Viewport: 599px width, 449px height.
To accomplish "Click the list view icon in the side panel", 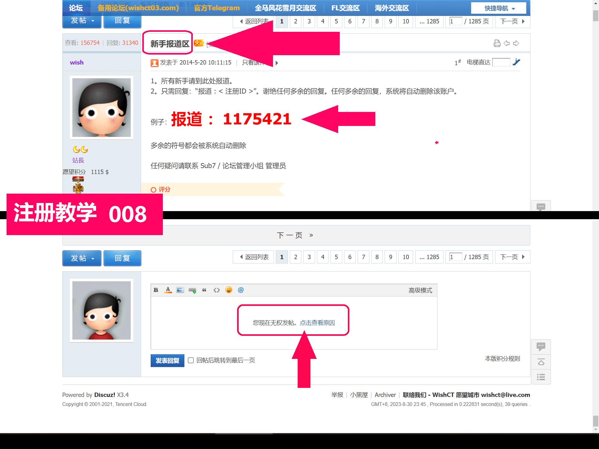I will click(x=541, y=377).
